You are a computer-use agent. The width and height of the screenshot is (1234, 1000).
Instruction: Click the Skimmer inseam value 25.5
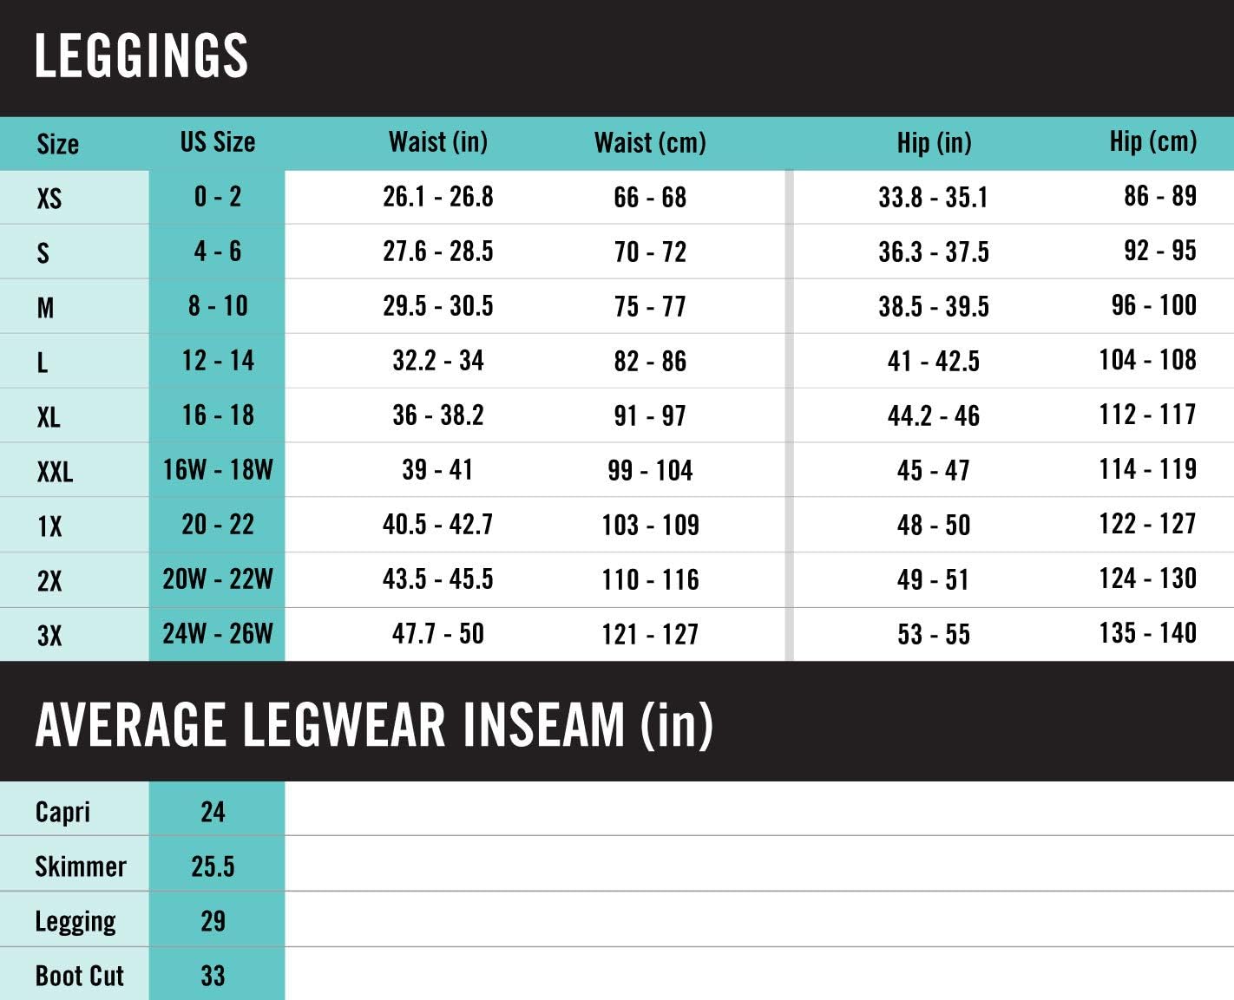[x=213, y=866]
